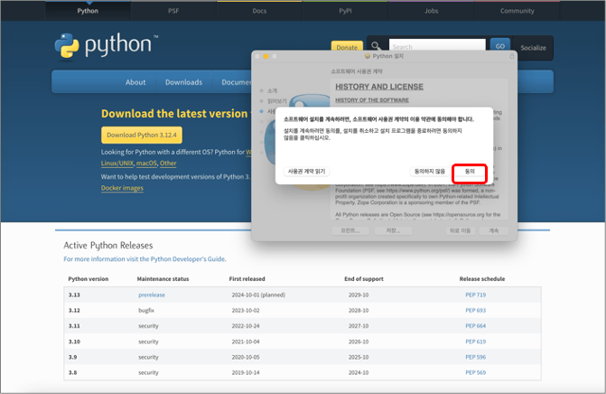The height and width of the screenshot is (394, 606).
Task: Click the End of support column header
Action: click(364, 278)
